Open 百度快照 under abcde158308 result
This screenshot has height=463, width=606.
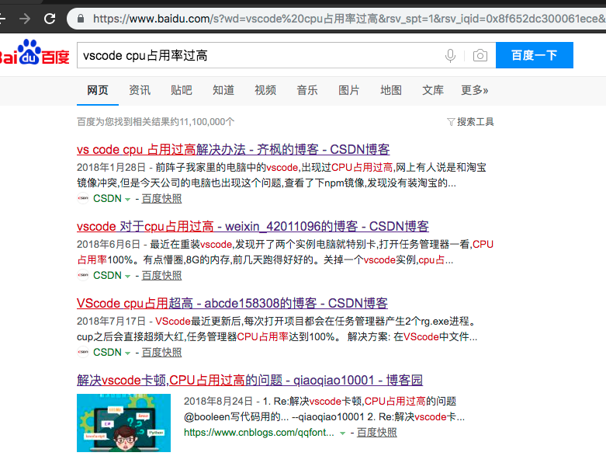tap(161, 353)
